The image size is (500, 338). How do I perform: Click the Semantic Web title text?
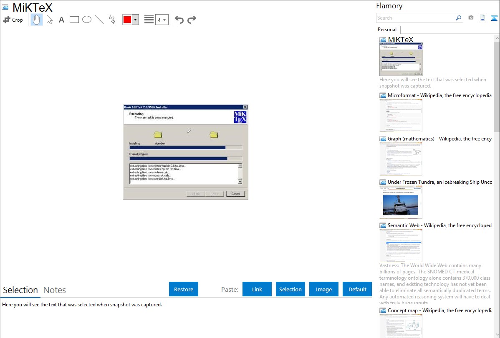[439, 225]
